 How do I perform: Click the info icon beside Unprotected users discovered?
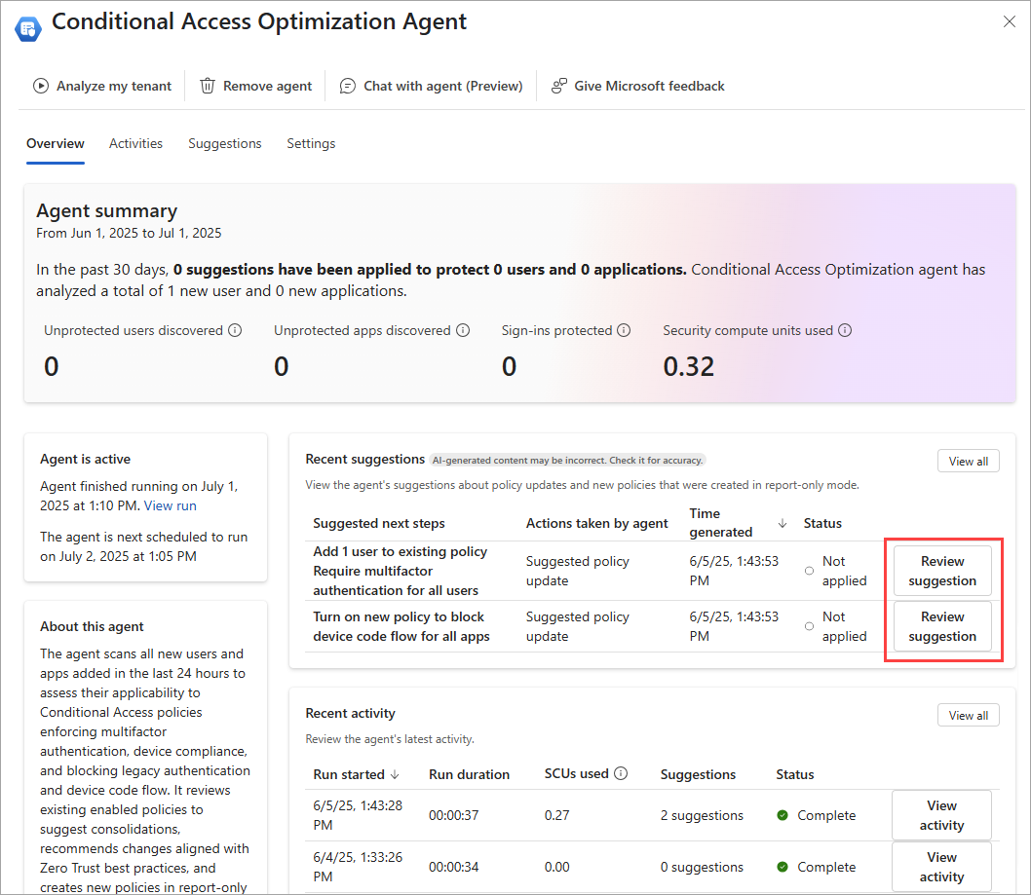click(235, 330)
